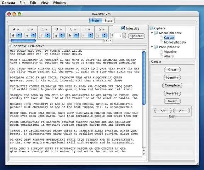Select the Alberti cipher tree item
Image resolution: width=204 pixels, height=170 pixels.
point(169,56)
